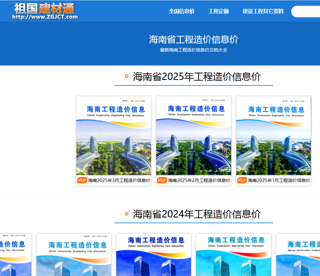Click the 海南省2025年工程造价信息价 heading
This screenshot has width=320, height=276.
197,77
